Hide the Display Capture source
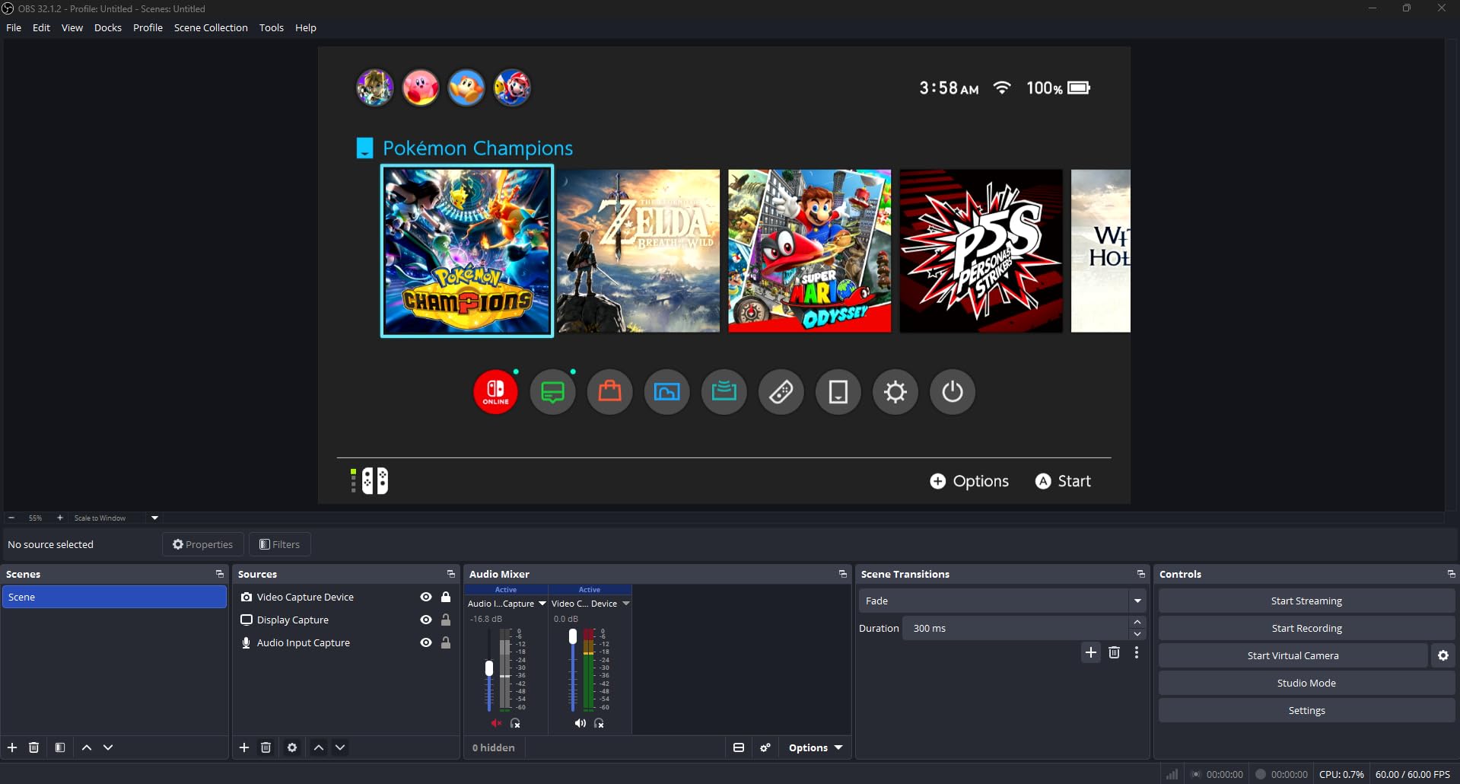1460x784 pixels. pyautogui.click(x=426, y=620)
